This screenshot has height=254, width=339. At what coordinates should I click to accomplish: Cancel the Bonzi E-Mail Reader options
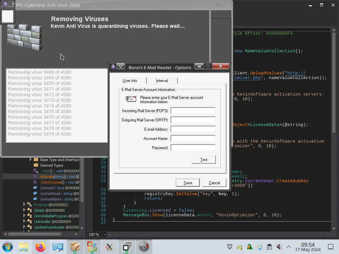(214, 183)
